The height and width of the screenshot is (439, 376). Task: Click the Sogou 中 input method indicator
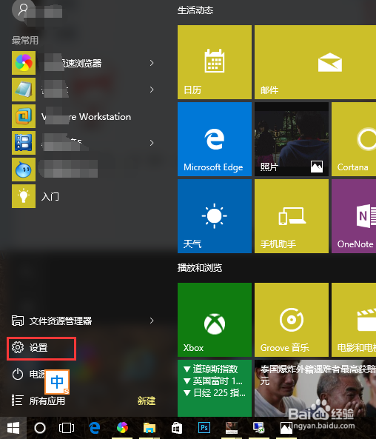pyautogui.click(x=57, y=382)
